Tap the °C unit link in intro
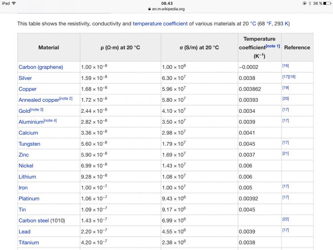 [253, 24]
